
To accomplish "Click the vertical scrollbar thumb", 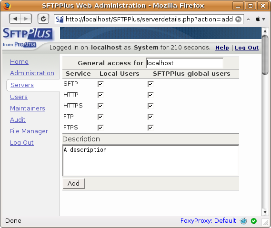I will [265, 55].
